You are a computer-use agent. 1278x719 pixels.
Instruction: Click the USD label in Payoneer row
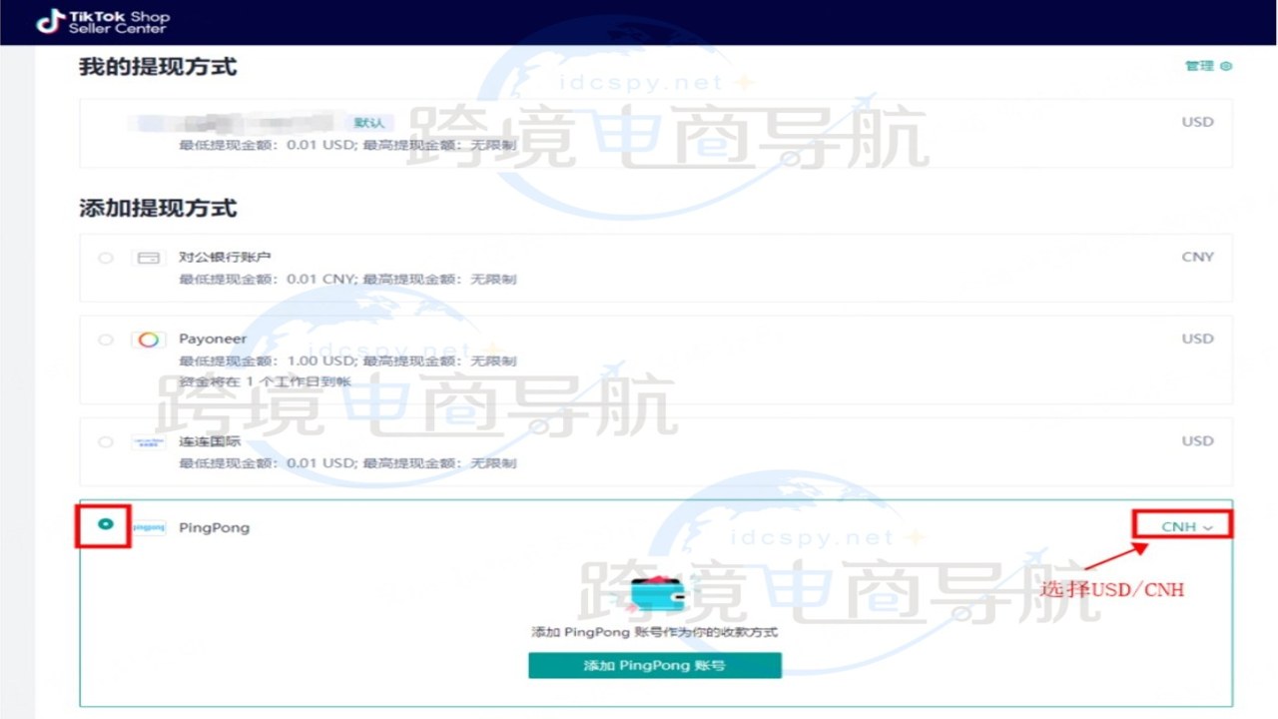[1197, 339]
